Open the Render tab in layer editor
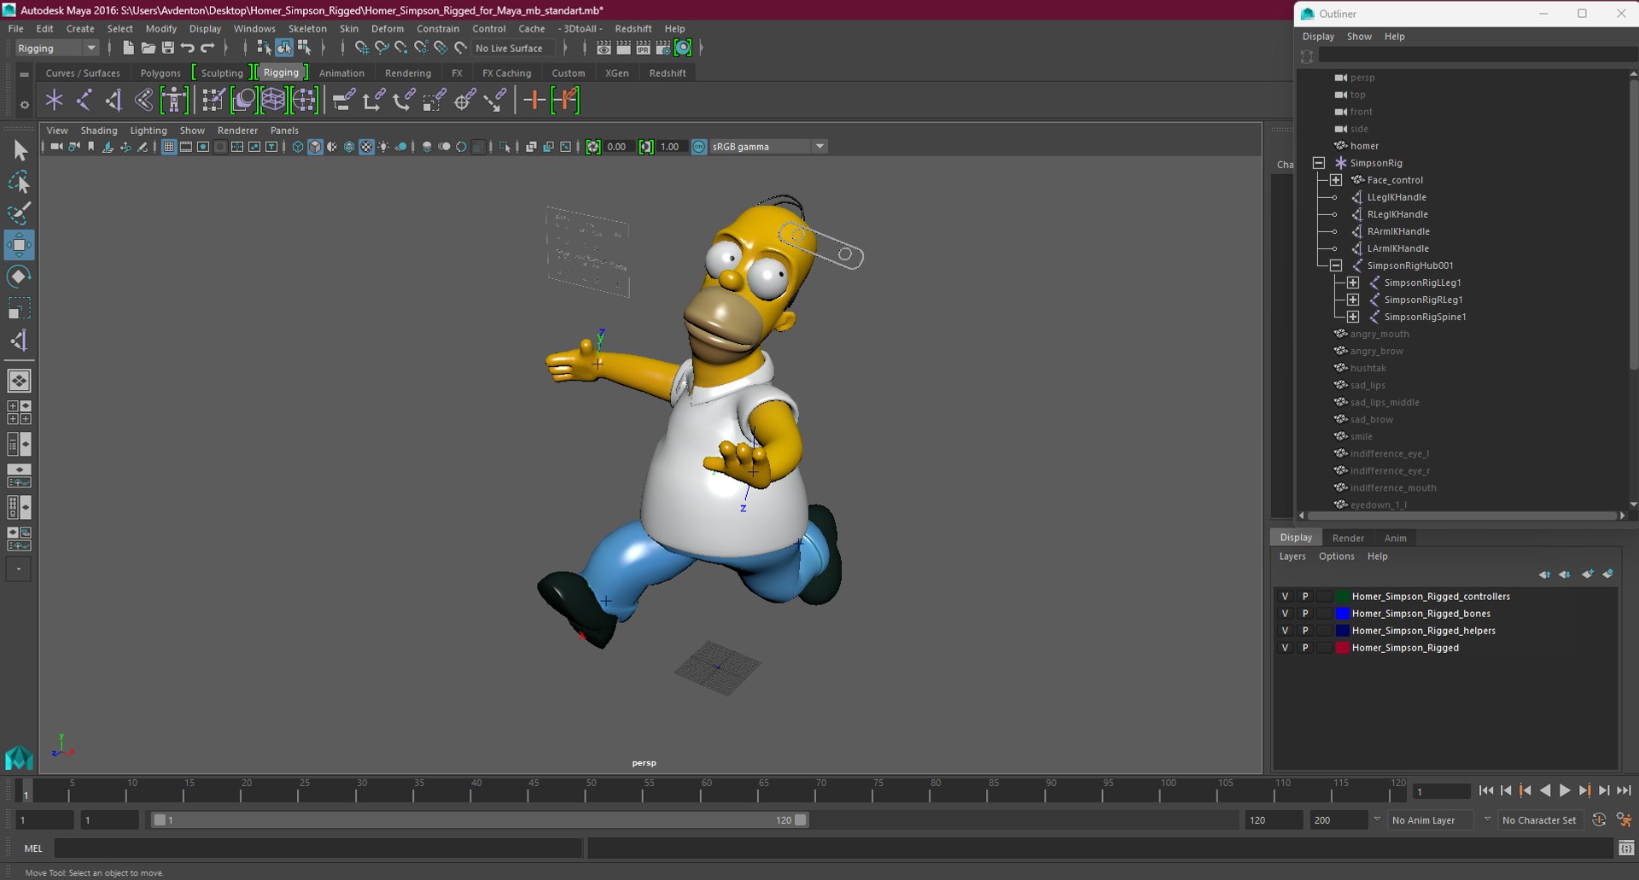The width and height of the screenshot is (1639, 880). click(1348, 538)
